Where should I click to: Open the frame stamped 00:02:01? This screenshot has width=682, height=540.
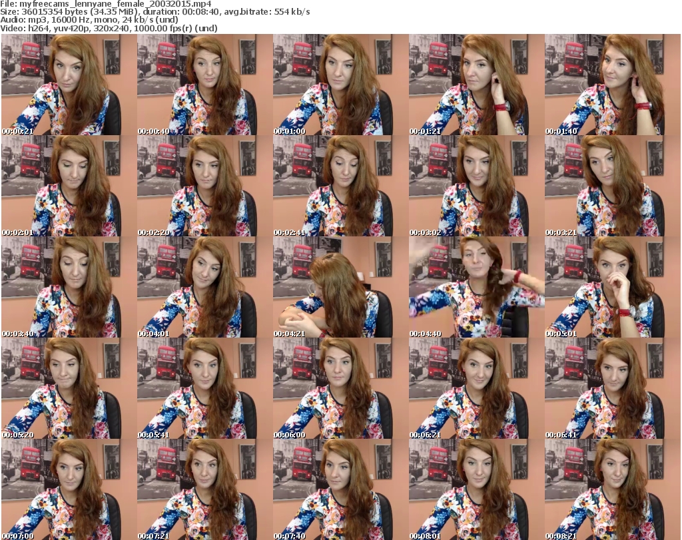pyautogui.click(x=69, y=186)
